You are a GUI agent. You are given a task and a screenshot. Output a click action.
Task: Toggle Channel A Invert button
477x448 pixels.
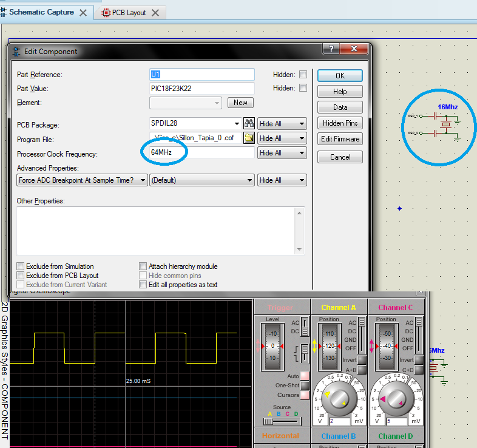362,360
